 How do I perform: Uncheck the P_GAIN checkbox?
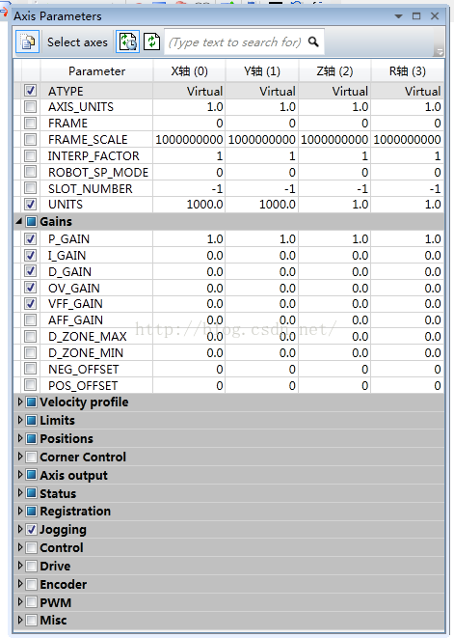pos(30,238)
